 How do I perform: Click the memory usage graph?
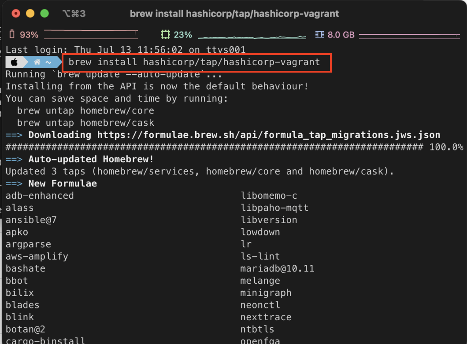click(410, 36)
